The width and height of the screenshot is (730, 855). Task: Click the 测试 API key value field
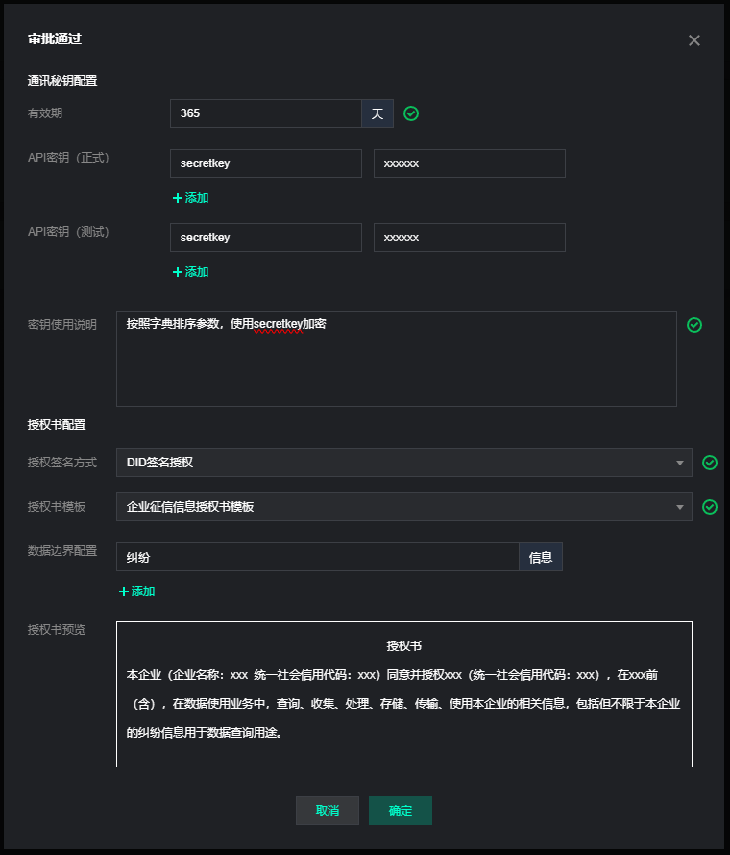[469, 238]
